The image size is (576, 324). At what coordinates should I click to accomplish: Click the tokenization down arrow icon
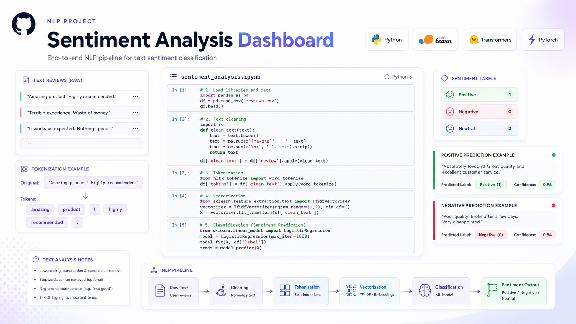click(85, 196)
